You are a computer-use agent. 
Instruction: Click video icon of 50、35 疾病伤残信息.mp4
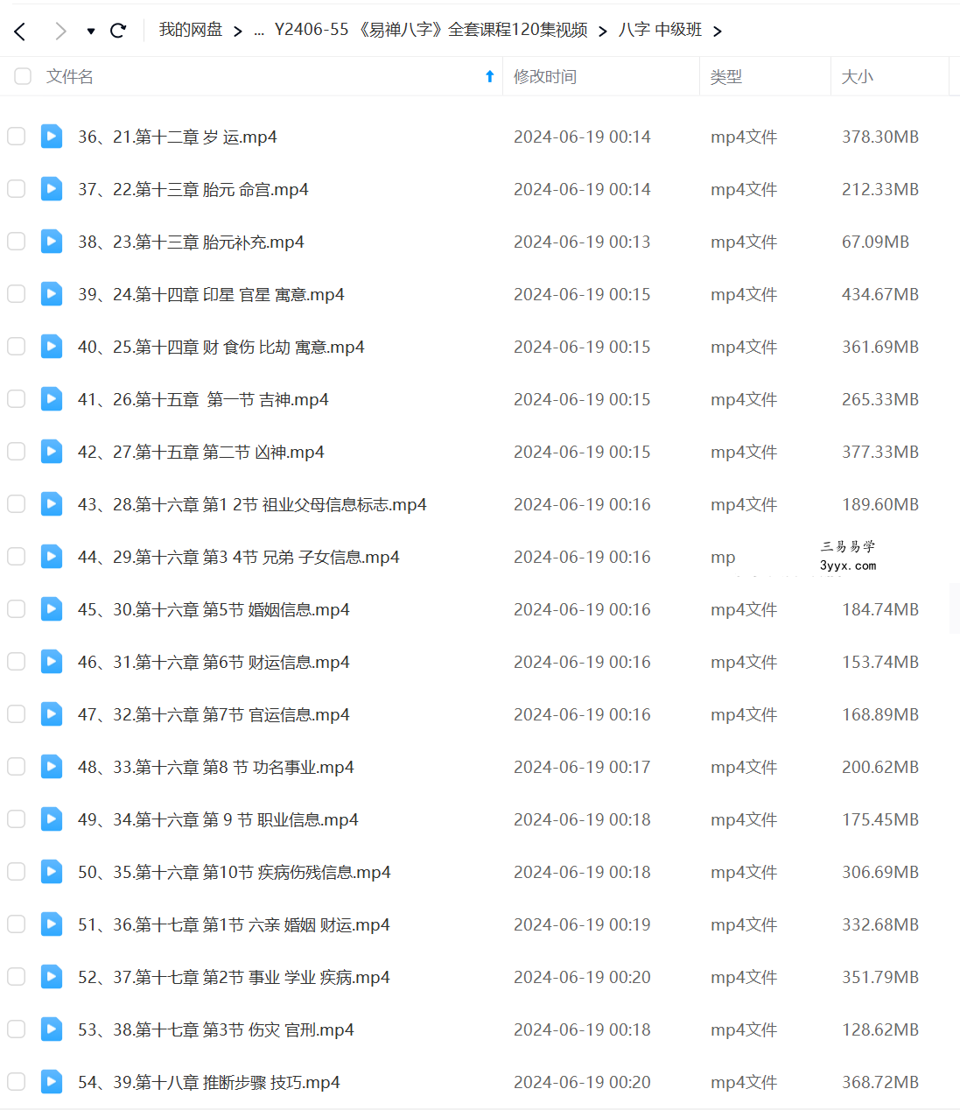(52, 872)
